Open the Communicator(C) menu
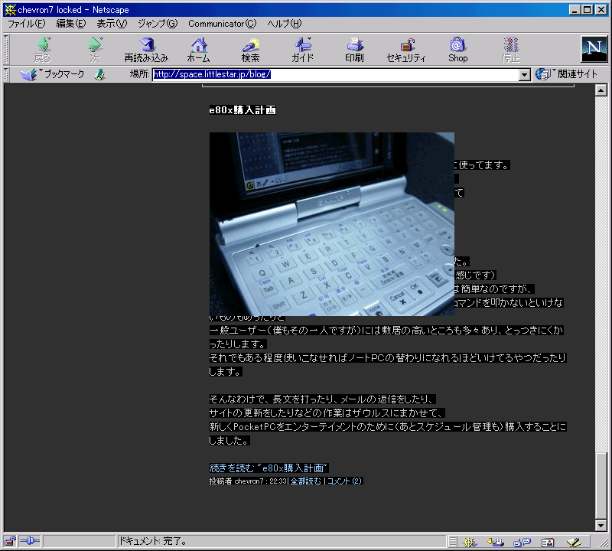Image resolution: width=612 pixels, height=551 pixels. (222, 24)
